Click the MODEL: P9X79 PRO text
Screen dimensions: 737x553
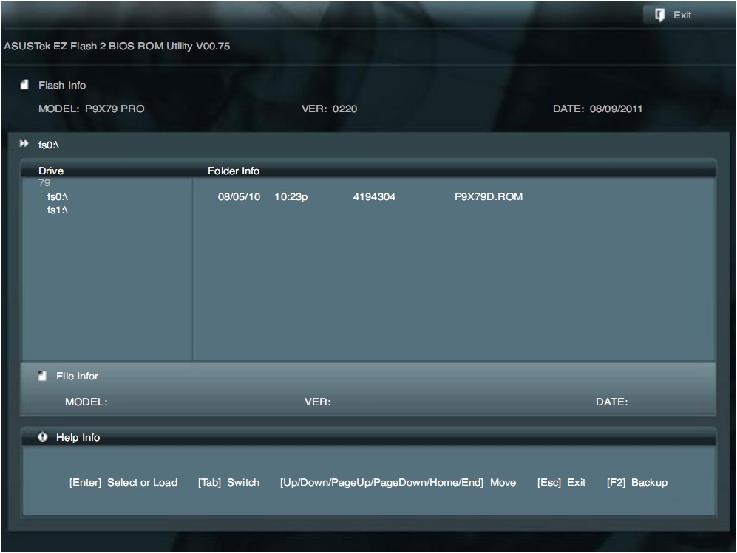(91, 109)
